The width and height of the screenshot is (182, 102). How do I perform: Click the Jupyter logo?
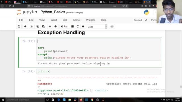pos(27,12)
